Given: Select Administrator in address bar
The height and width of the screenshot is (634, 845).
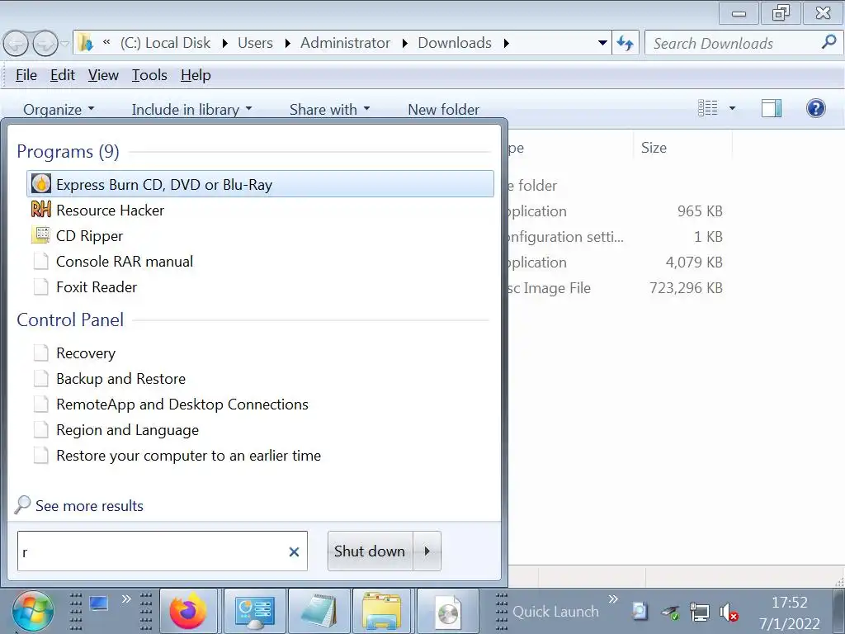Looking at the screenshot, I should click(345, 43).
